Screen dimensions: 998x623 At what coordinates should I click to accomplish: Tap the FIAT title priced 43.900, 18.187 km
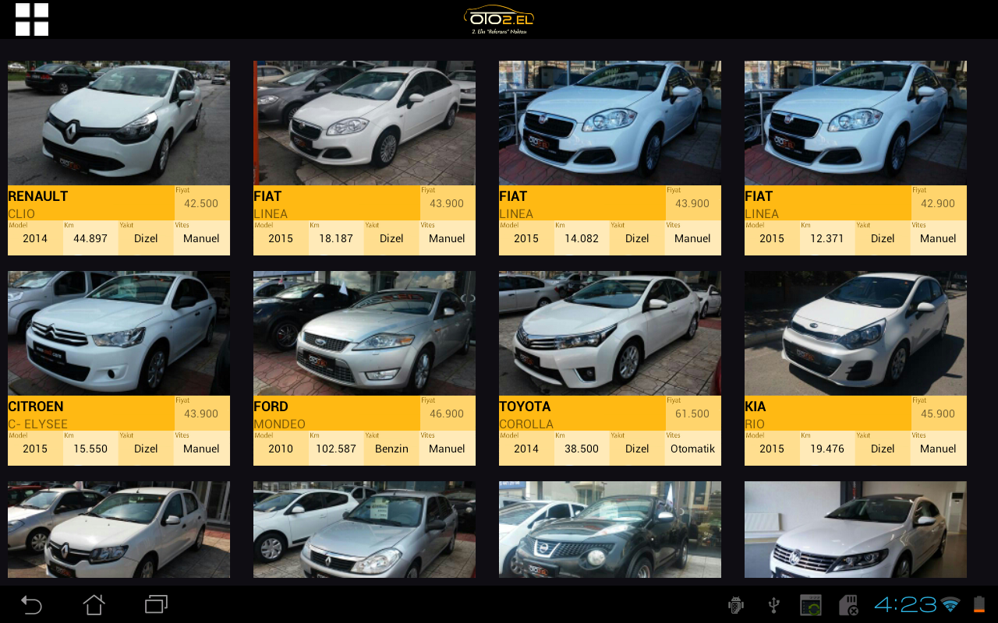(x=267, y=196)
